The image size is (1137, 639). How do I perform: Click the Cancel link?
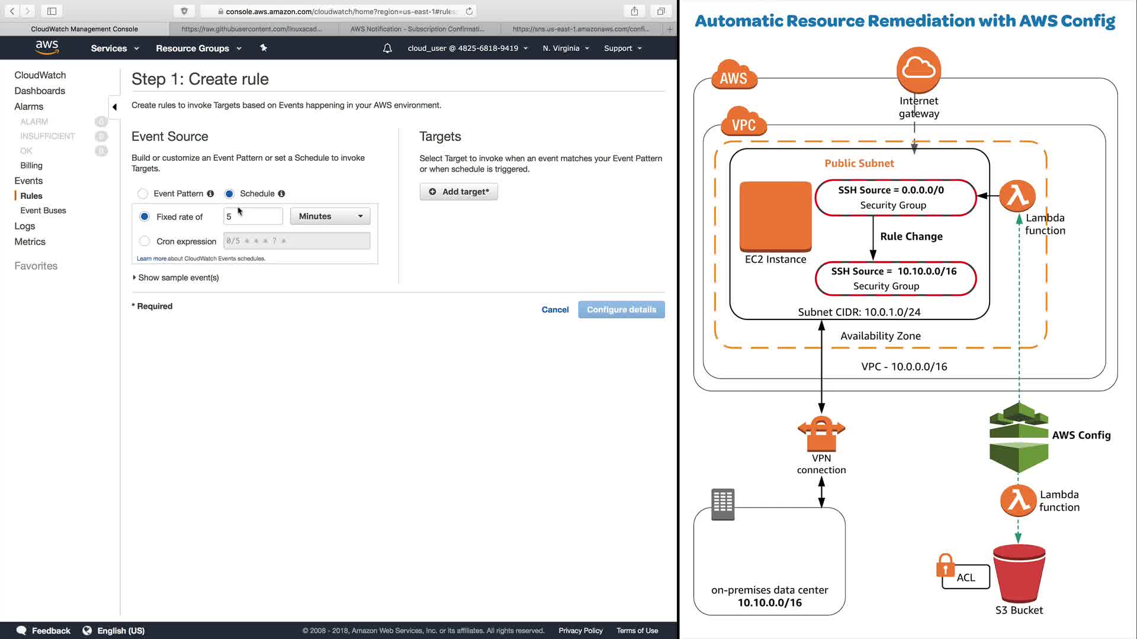pos(555,309)
